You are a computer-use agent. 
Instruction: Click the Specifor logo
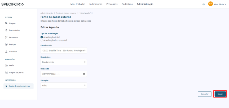12,4
